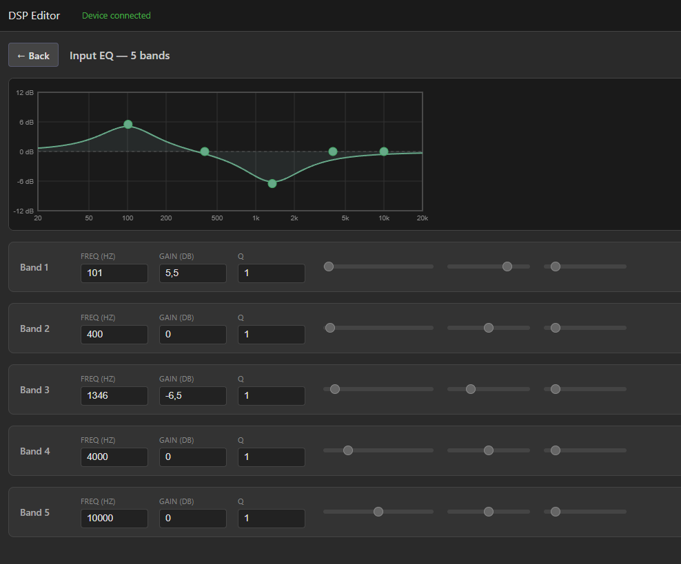681x564 pixels.
Task: Click Band 5 frequency slider handle
Action: click(x=378, y=512)
